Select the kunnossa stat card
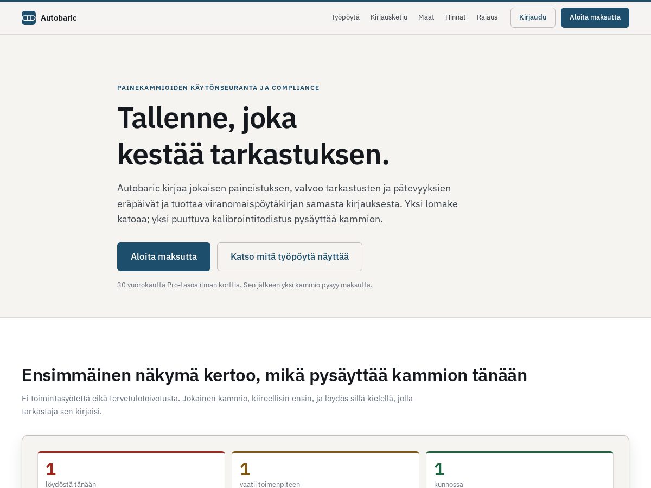This screenshot has width=651, height=488. pyautogui.click(x=520, y=470)
